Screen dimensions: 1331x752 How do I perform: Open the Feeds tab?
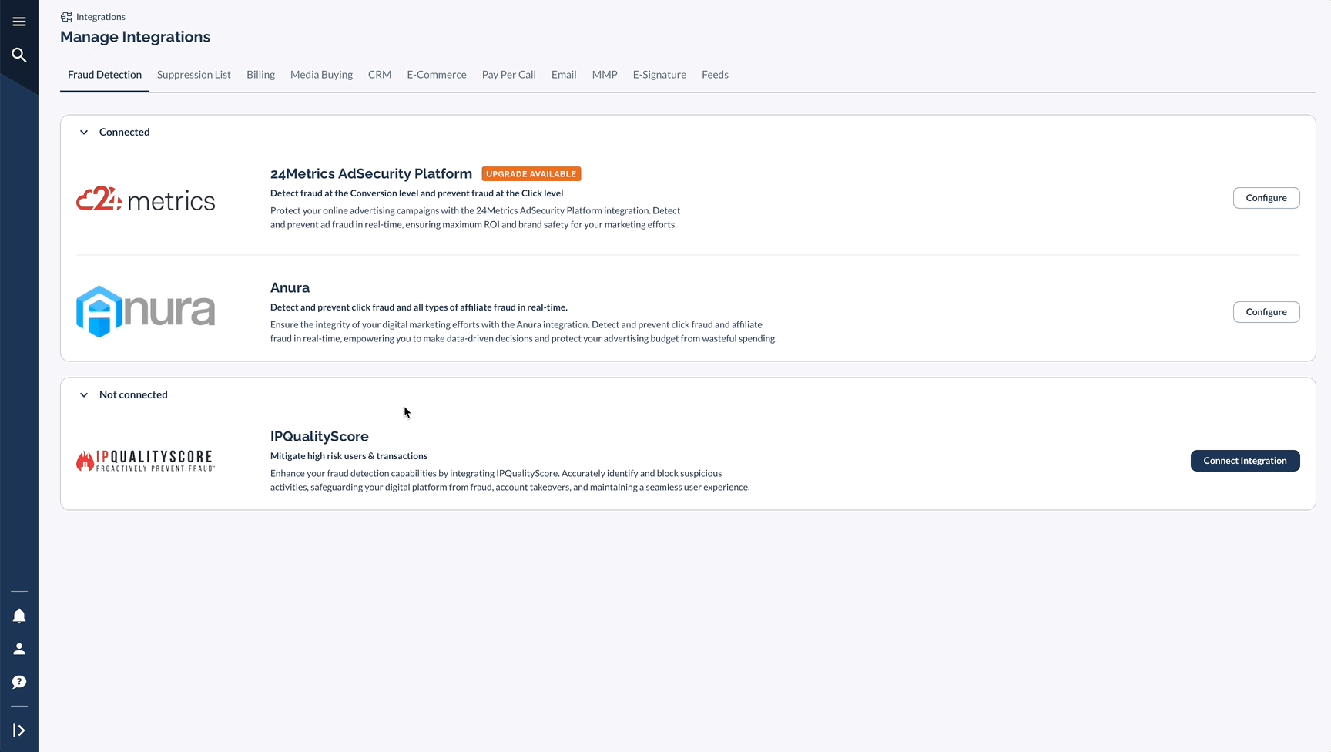[x=715, y=75]
